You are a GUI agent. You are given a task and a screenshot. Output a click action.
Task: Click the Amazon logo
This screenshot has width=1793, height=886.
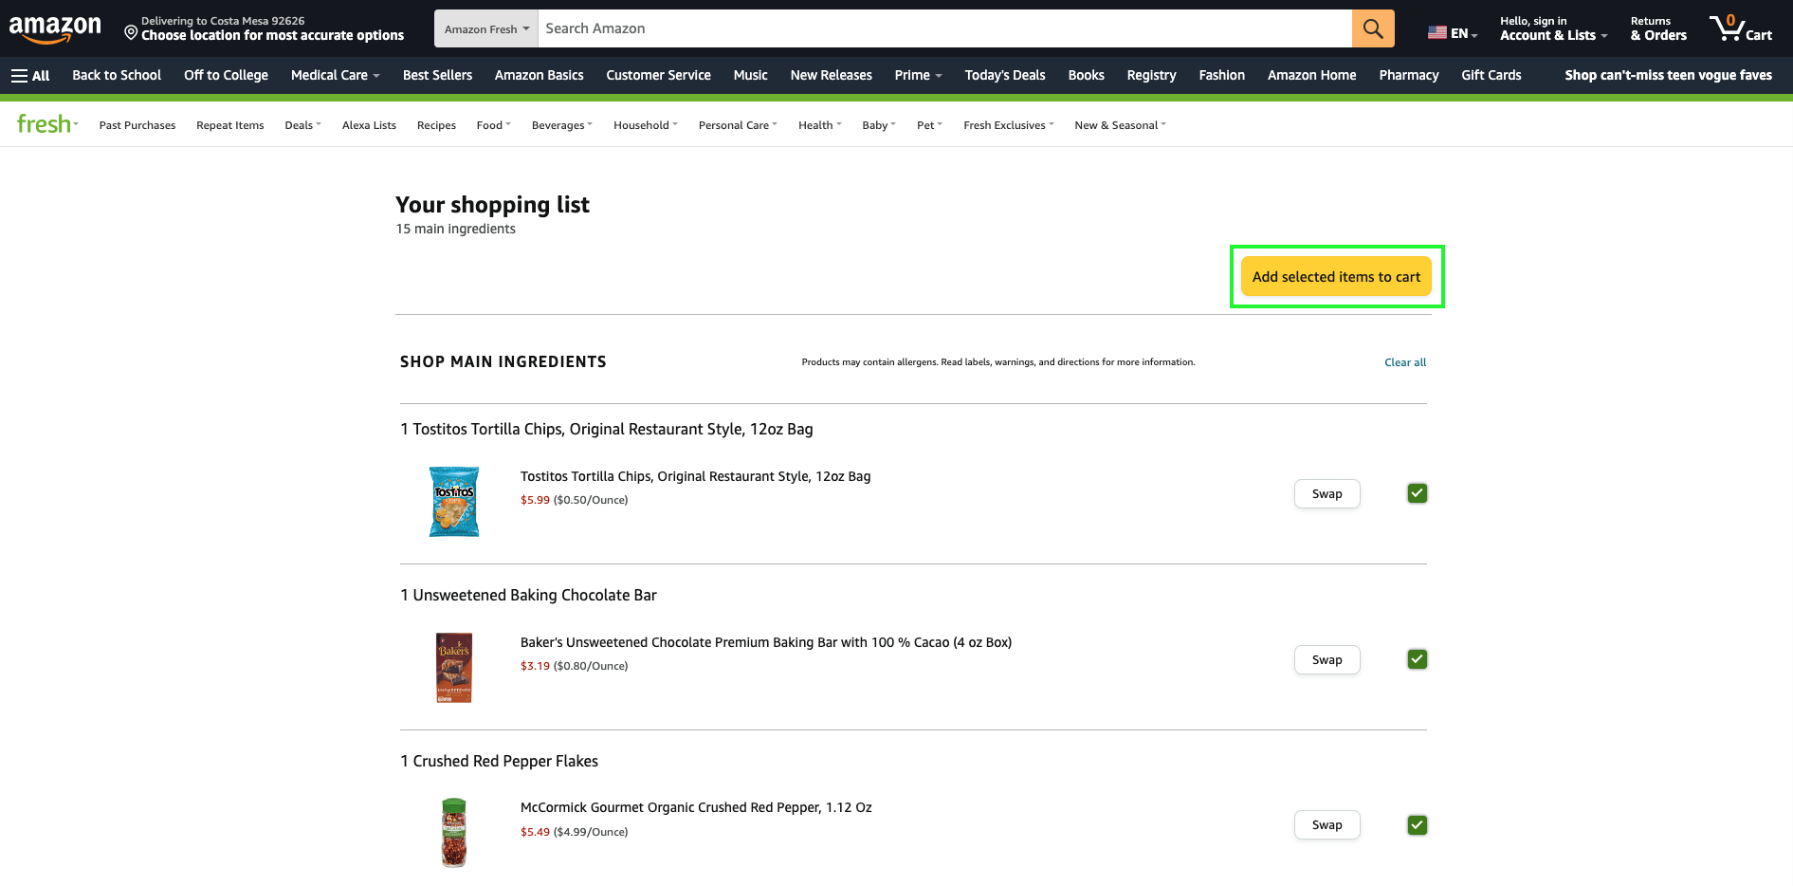click(55, 29)
